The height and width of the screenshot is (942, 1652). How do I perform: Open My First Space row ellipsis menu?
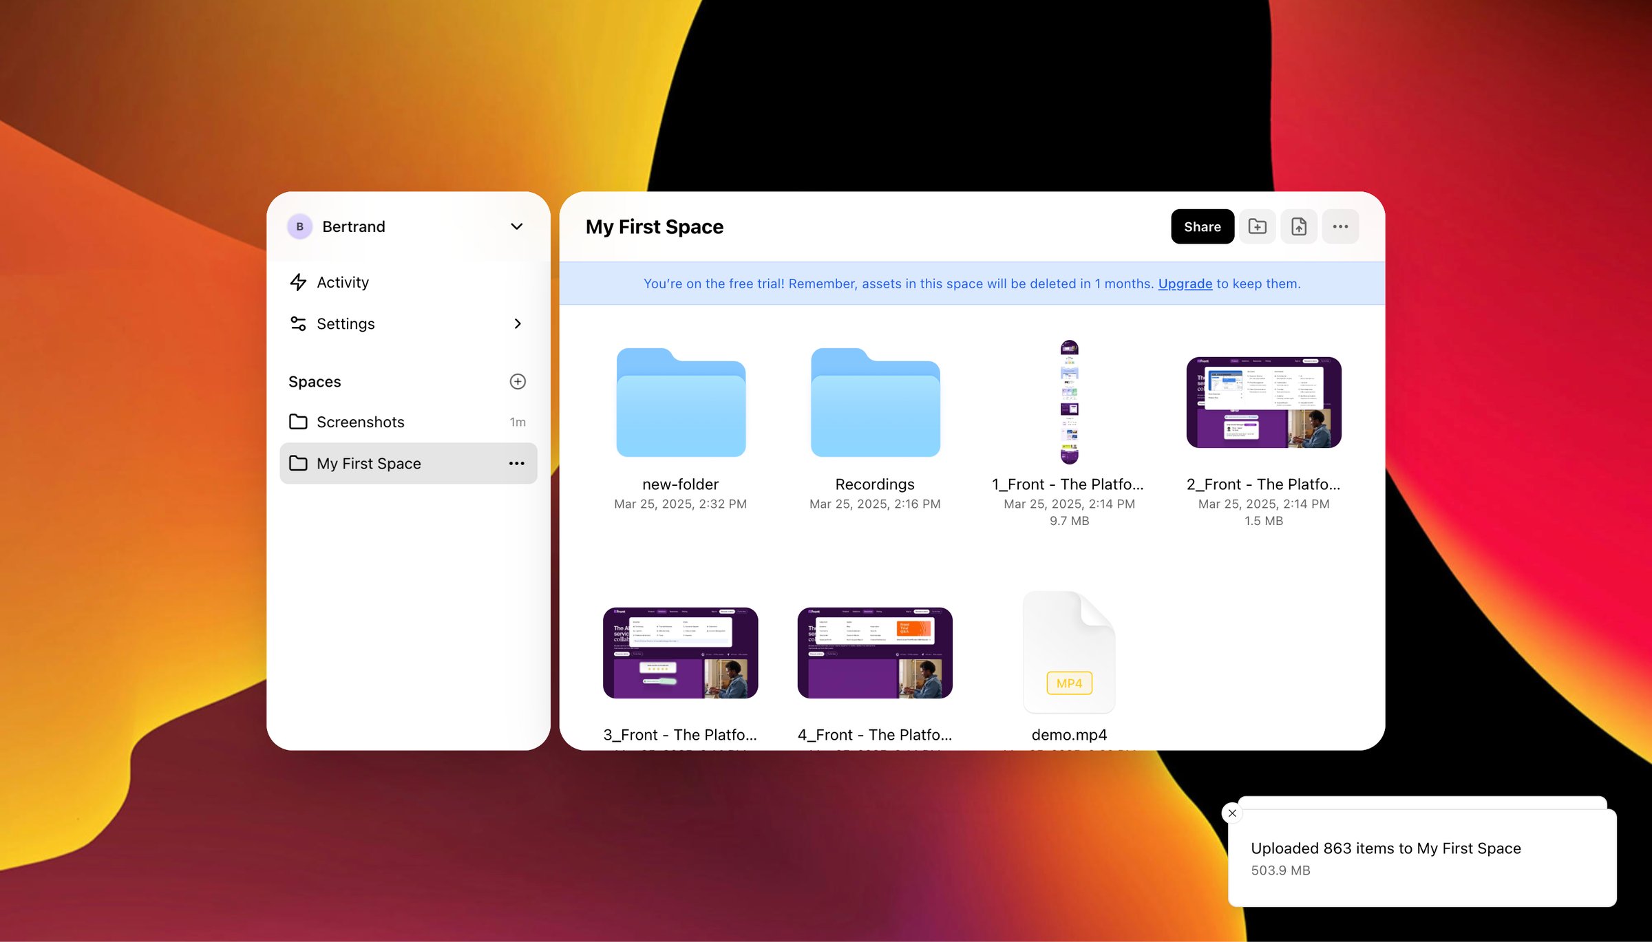(x=517, y=463)
